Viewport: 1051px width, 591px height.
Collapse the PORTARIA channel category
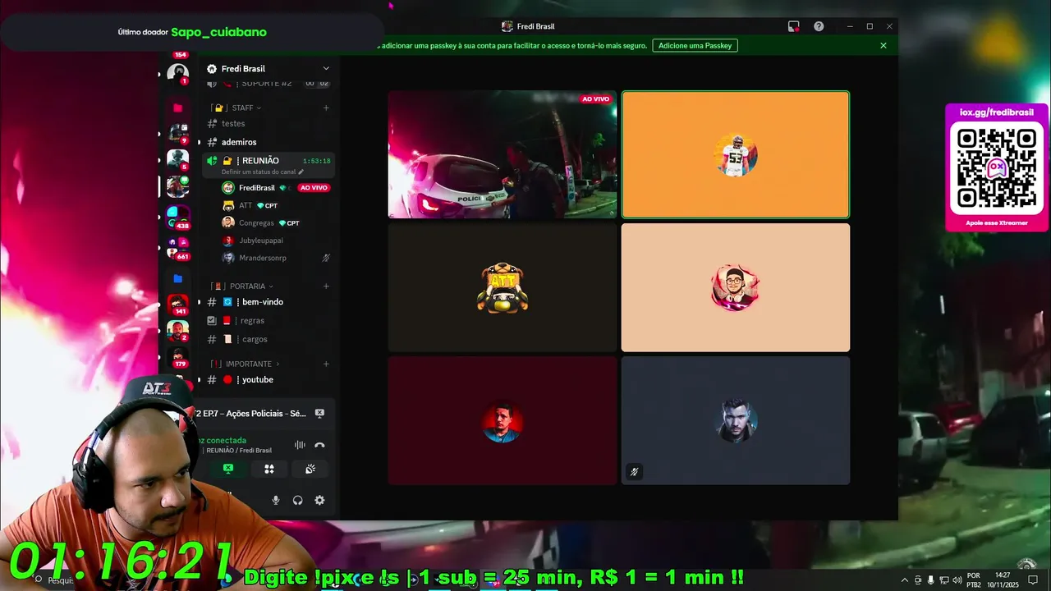[x=246, y=286]
